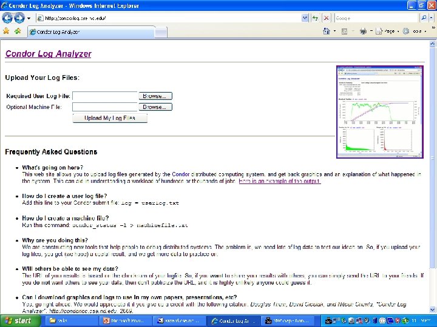Image resolution: width=437 pixels, height=327 pixels.
Task: Click the address bar URL field
Action: pyautogui.click(x=169, y=18)
